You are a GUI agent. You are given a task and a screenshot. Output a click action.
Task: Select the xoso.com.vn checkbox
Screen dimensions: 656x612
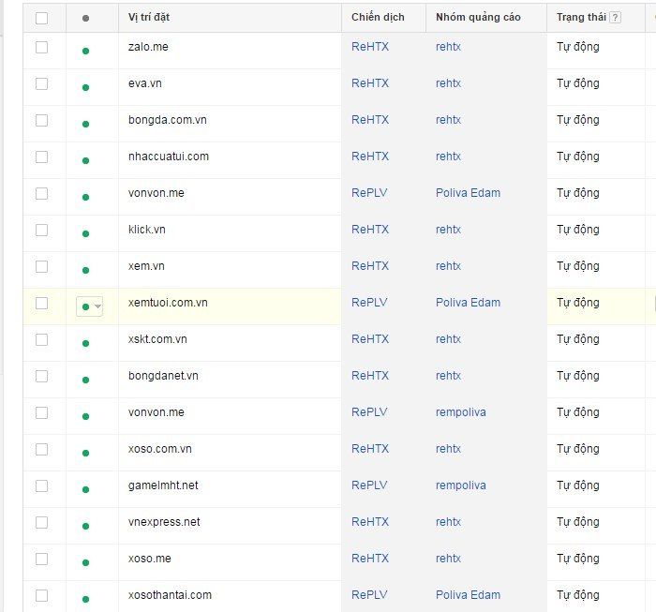pyautogui.click(x=41, y=449)
